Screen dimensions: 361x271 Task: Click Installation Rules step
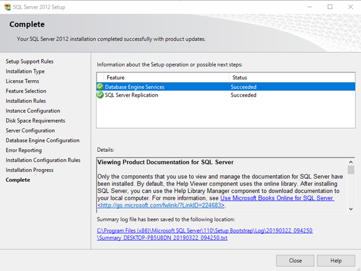pyautogui.click(x=26, y=101)
